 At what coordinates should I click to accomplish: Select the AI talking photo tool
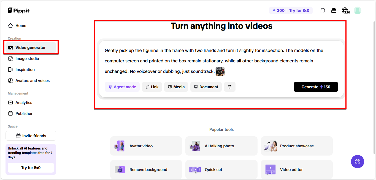221,146
